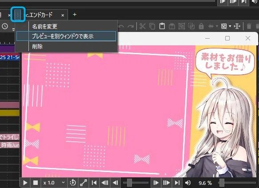
Task: Open the waveform options dropdown arrow
Action: pyautogui.click(x=217, y=26)
